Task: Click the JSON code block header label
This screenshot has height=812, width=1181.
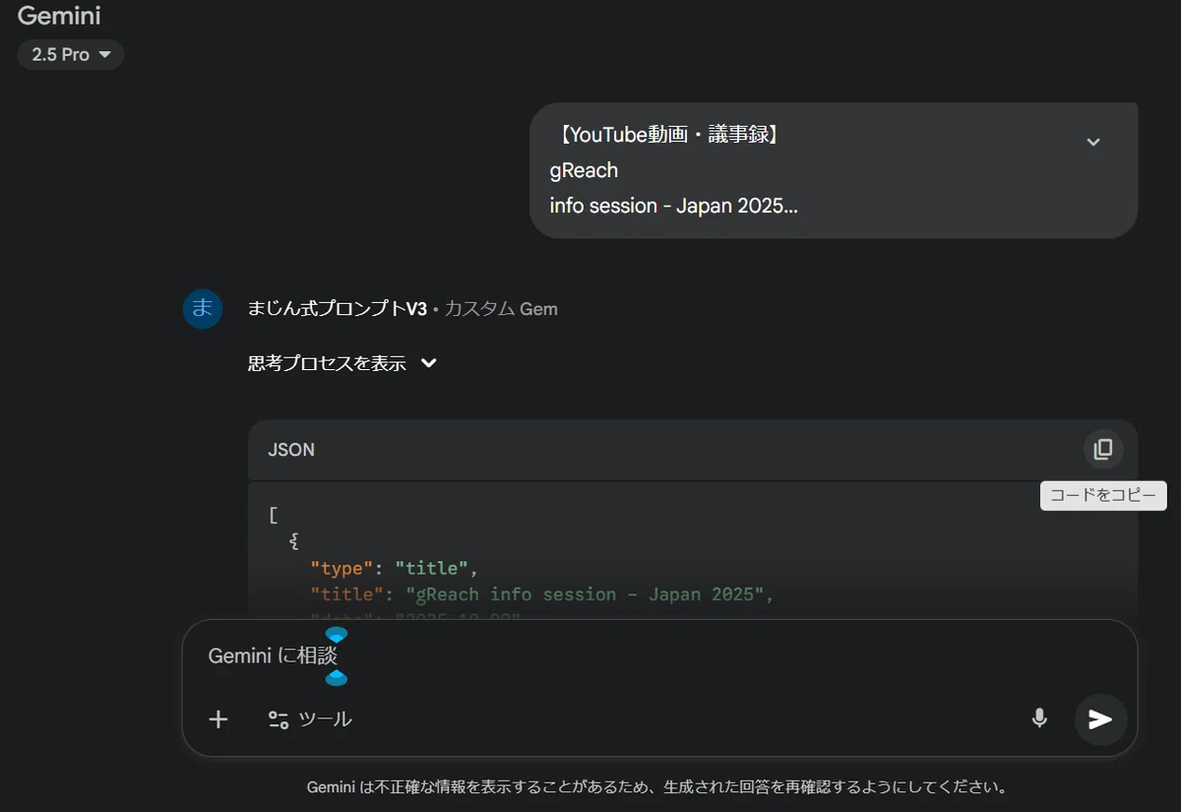Action: pos(291,450)
